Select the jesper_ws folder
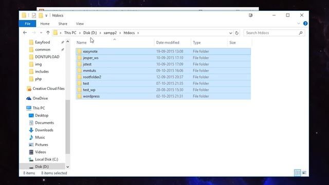Screen dimensions: 329x185 click(x=163, y=58)
